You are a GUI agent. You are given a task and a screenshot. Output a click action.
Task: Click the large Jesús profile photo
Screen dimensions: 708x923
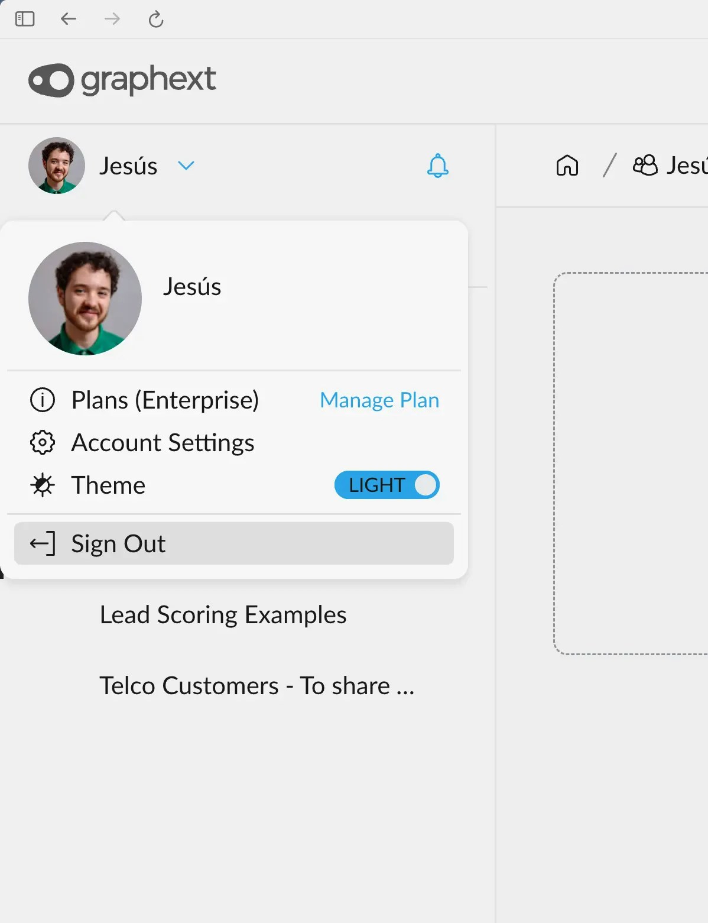click(85, 299)
